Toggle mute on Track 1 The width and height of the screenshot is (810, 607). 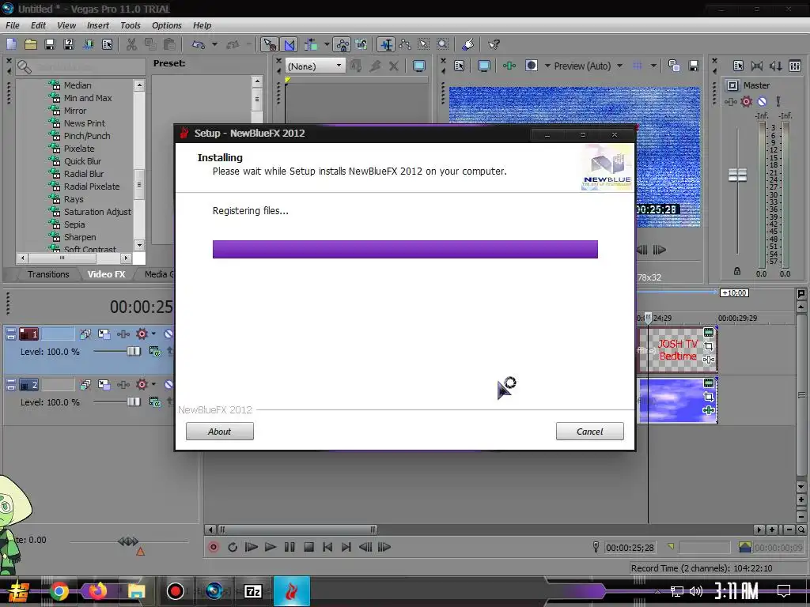[168, 334]
